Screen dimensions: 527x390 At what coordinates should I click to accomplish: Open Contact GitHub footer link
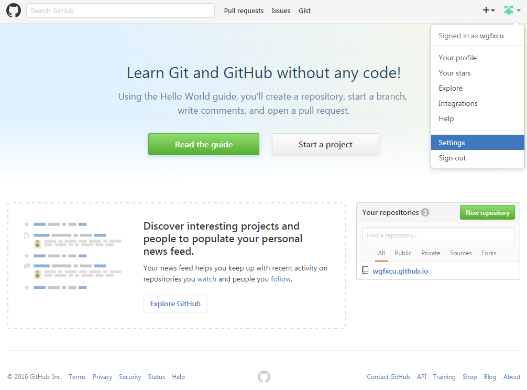tap(388, 377)
